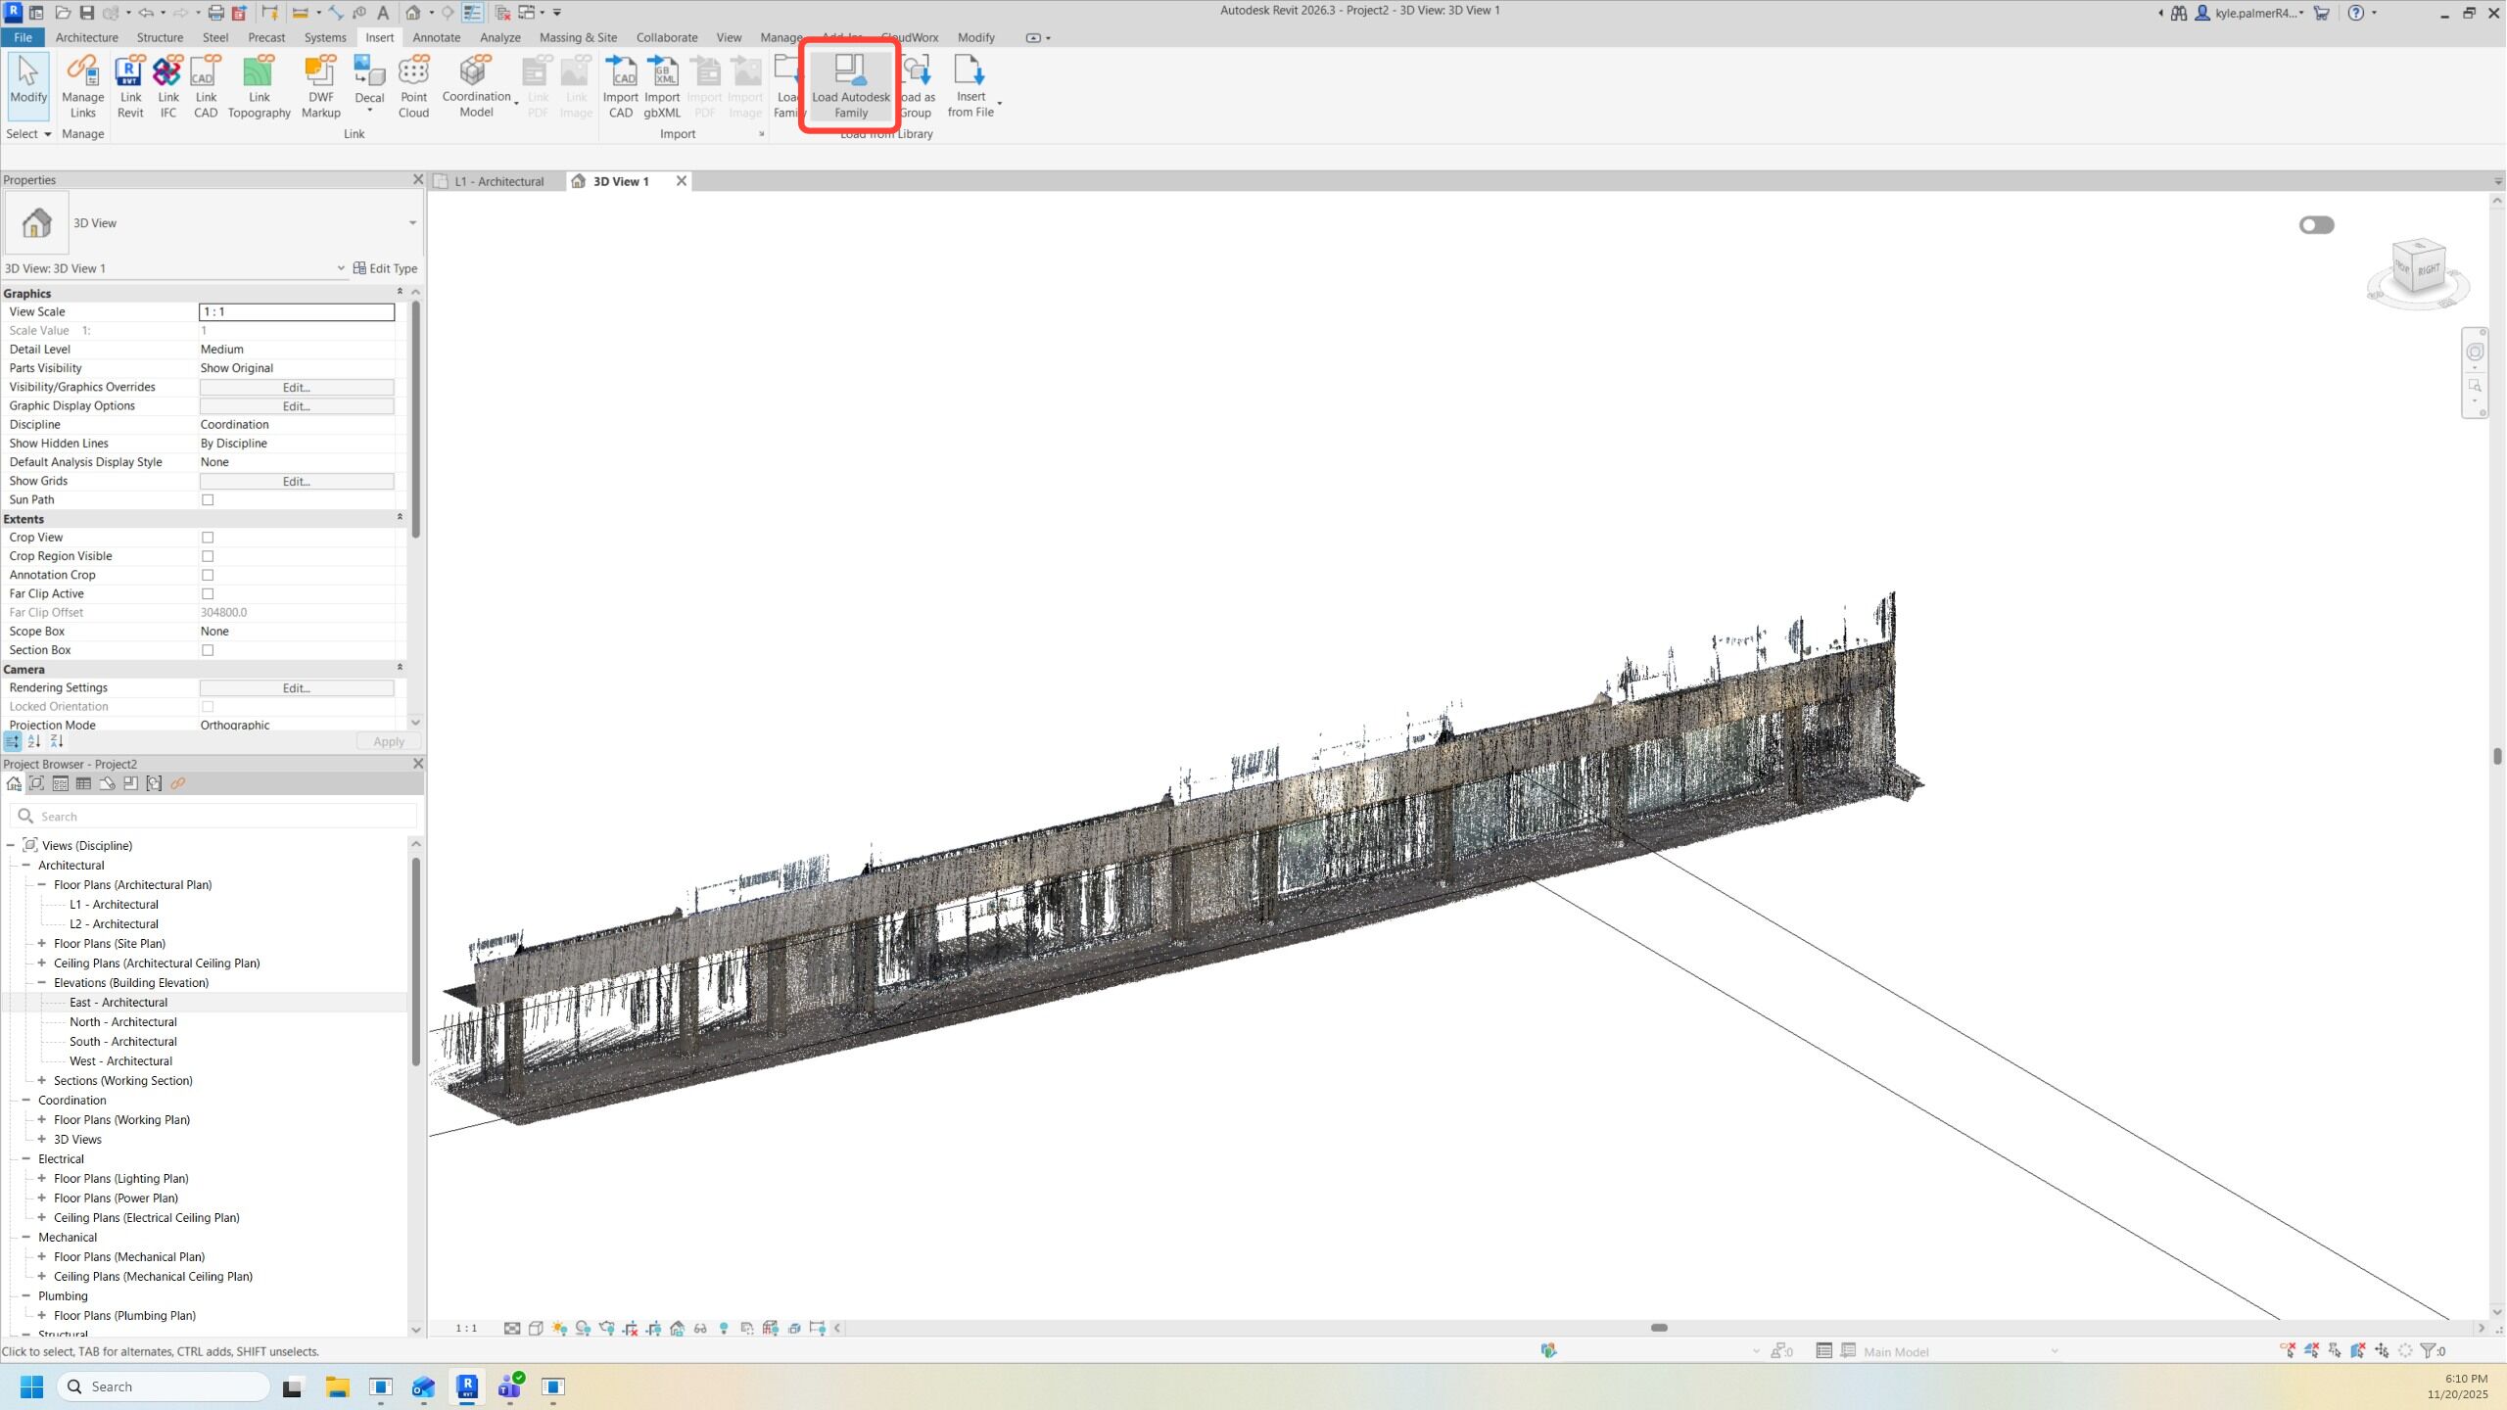2507x1410 pixels.
Task: Enable the Crop View checkbox
Action: (x=208, y=538)
